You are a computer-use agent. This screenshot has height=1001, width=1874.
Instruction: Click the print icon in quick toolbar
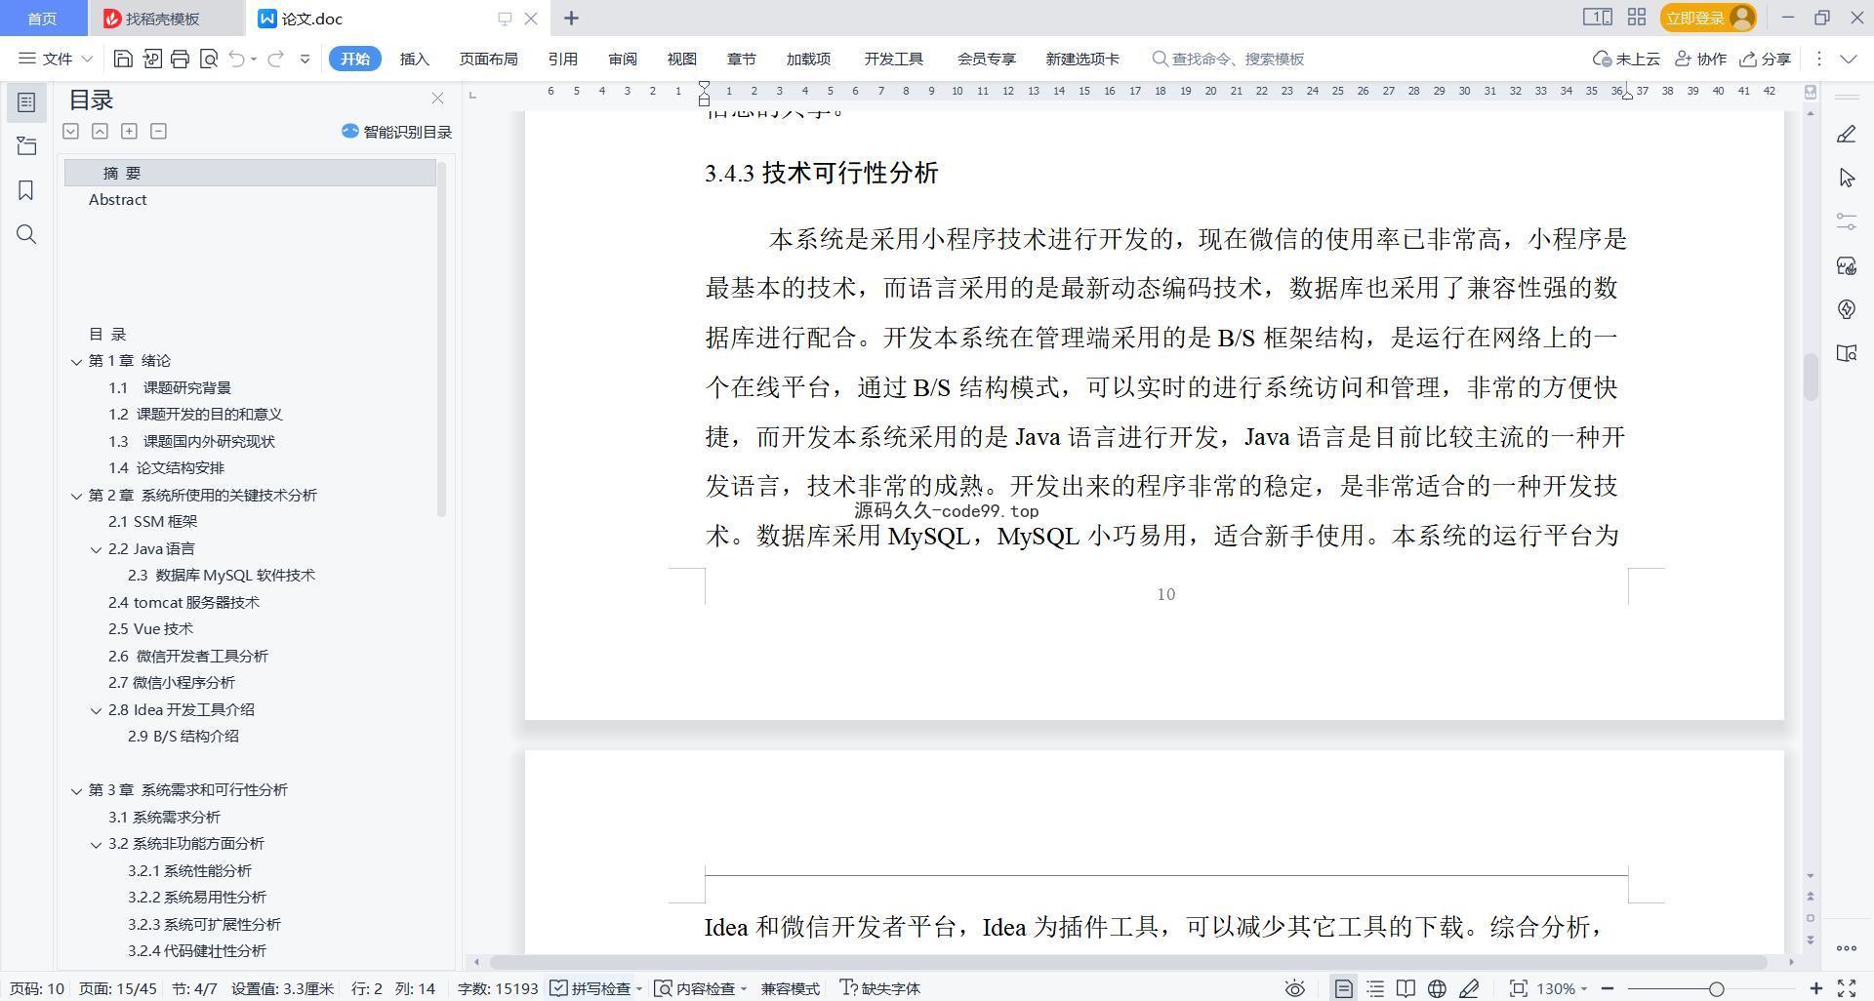[180, 59]
